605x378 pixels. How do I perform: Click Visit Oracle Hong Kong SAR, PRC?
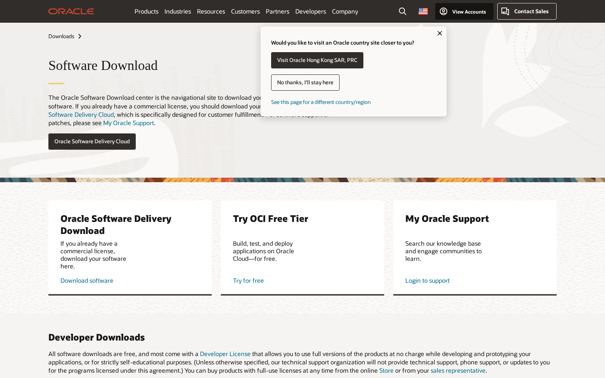click(317, 60)
